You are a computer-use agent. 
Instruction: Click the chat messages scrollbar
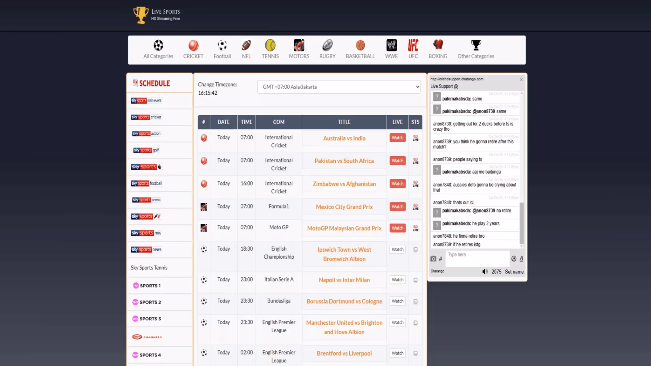[521, 222]
